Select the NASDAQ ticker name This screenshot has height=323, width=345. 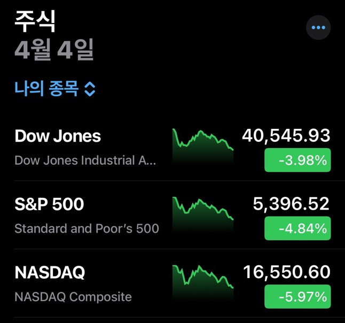[x=50, y=273]
